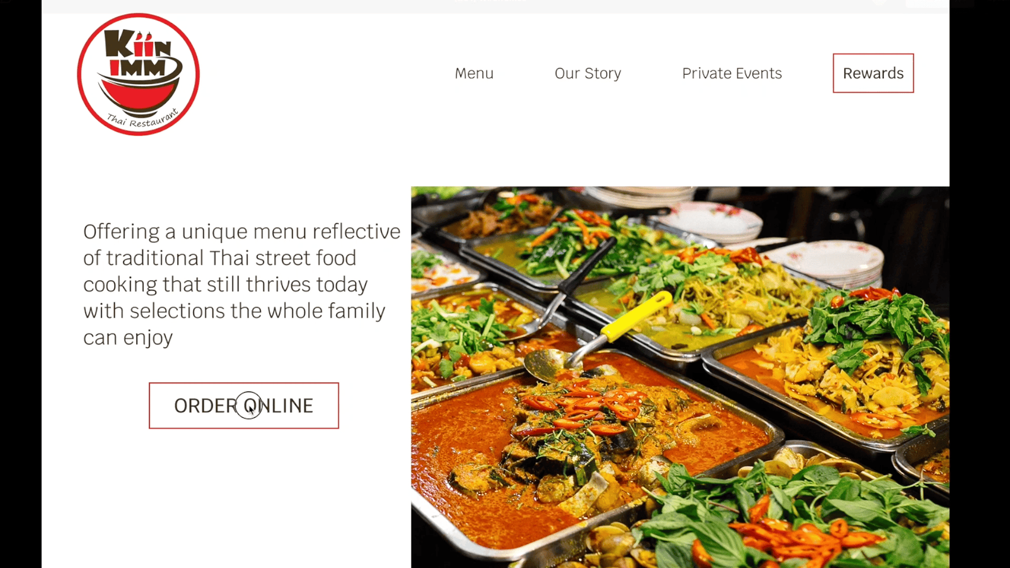Click the Thai street food buffet photo
The image size is (1010, 568).
click(x=680, y=377)
